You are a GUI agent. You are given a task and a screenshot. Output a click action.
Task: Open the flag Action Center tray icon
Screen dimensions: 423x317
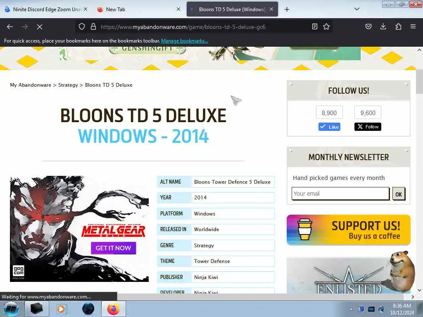[x=361, y=309]
